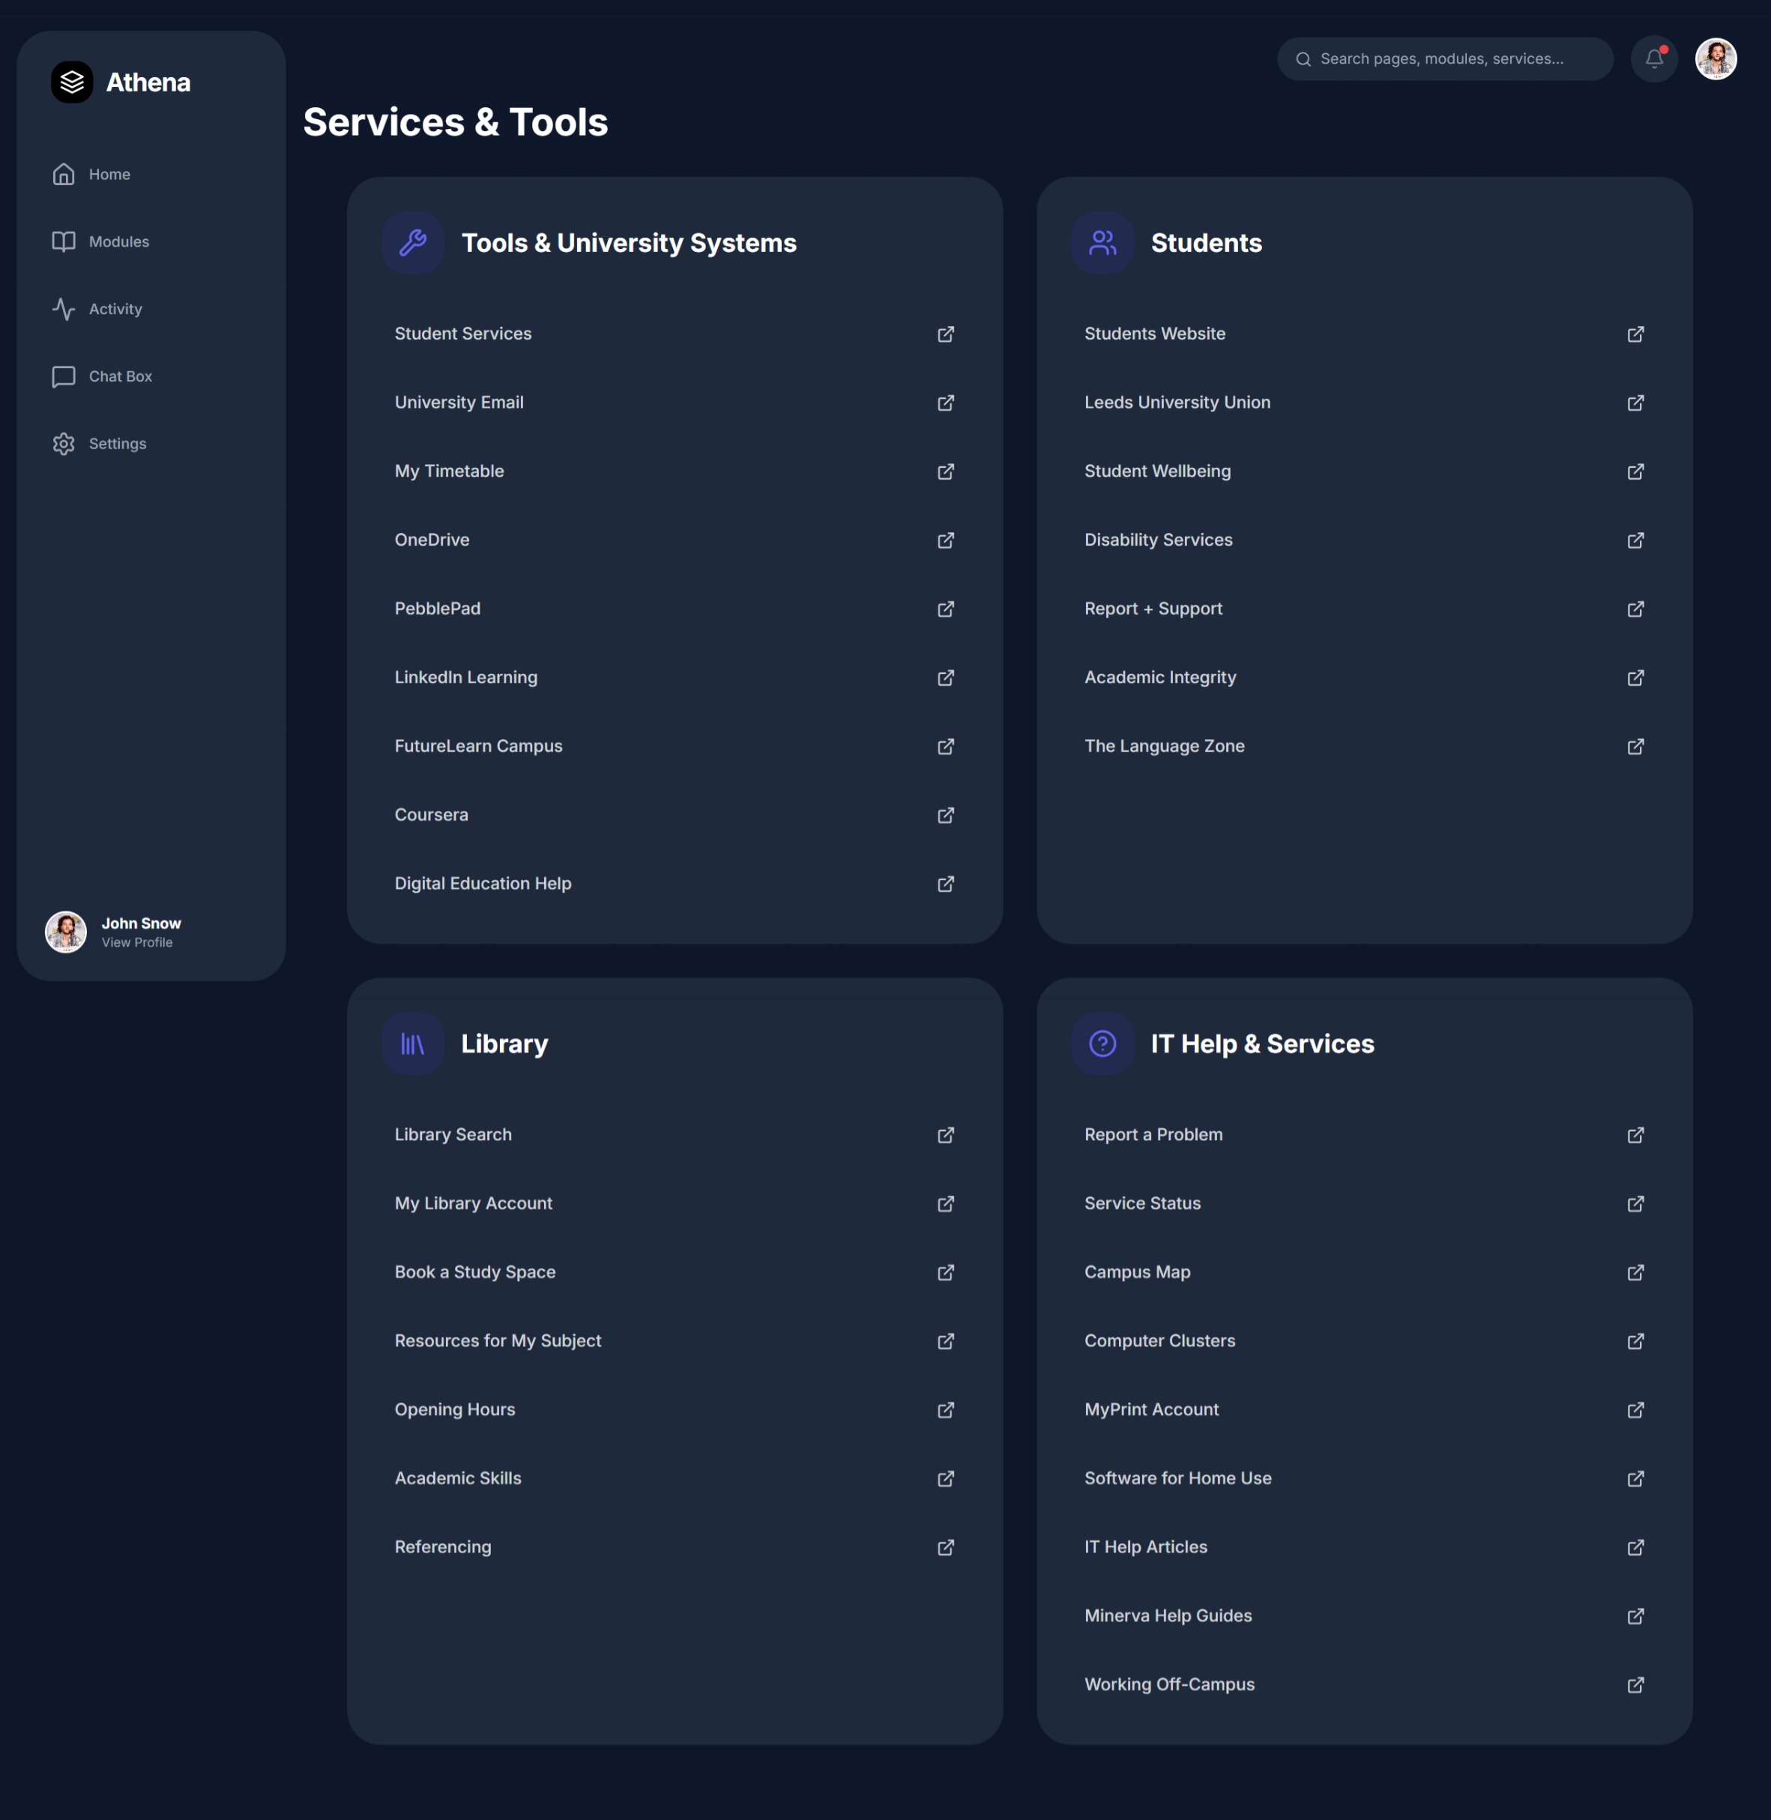Click external link icon for Student Wellbeing
The image size is (1771, 1820).
coord(1635,471)
